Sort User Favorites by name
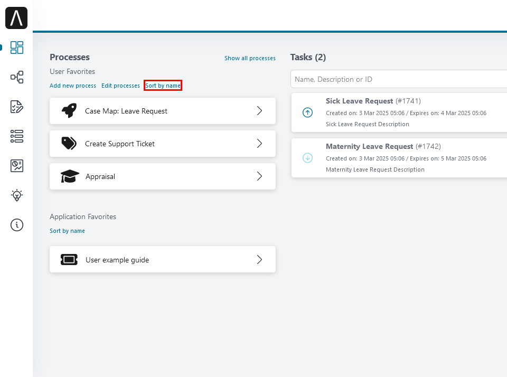 [x=163, y=86]
